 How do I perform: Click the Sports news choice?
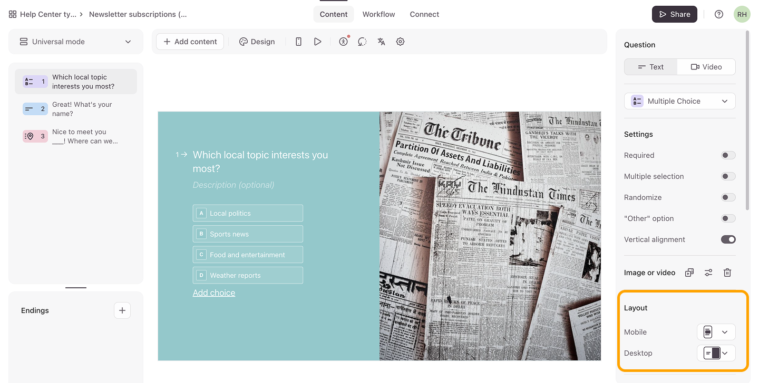248,234
